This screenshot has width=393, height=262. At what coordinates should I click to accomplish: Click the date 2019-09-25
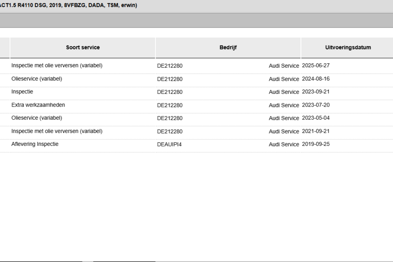point(316,144)
